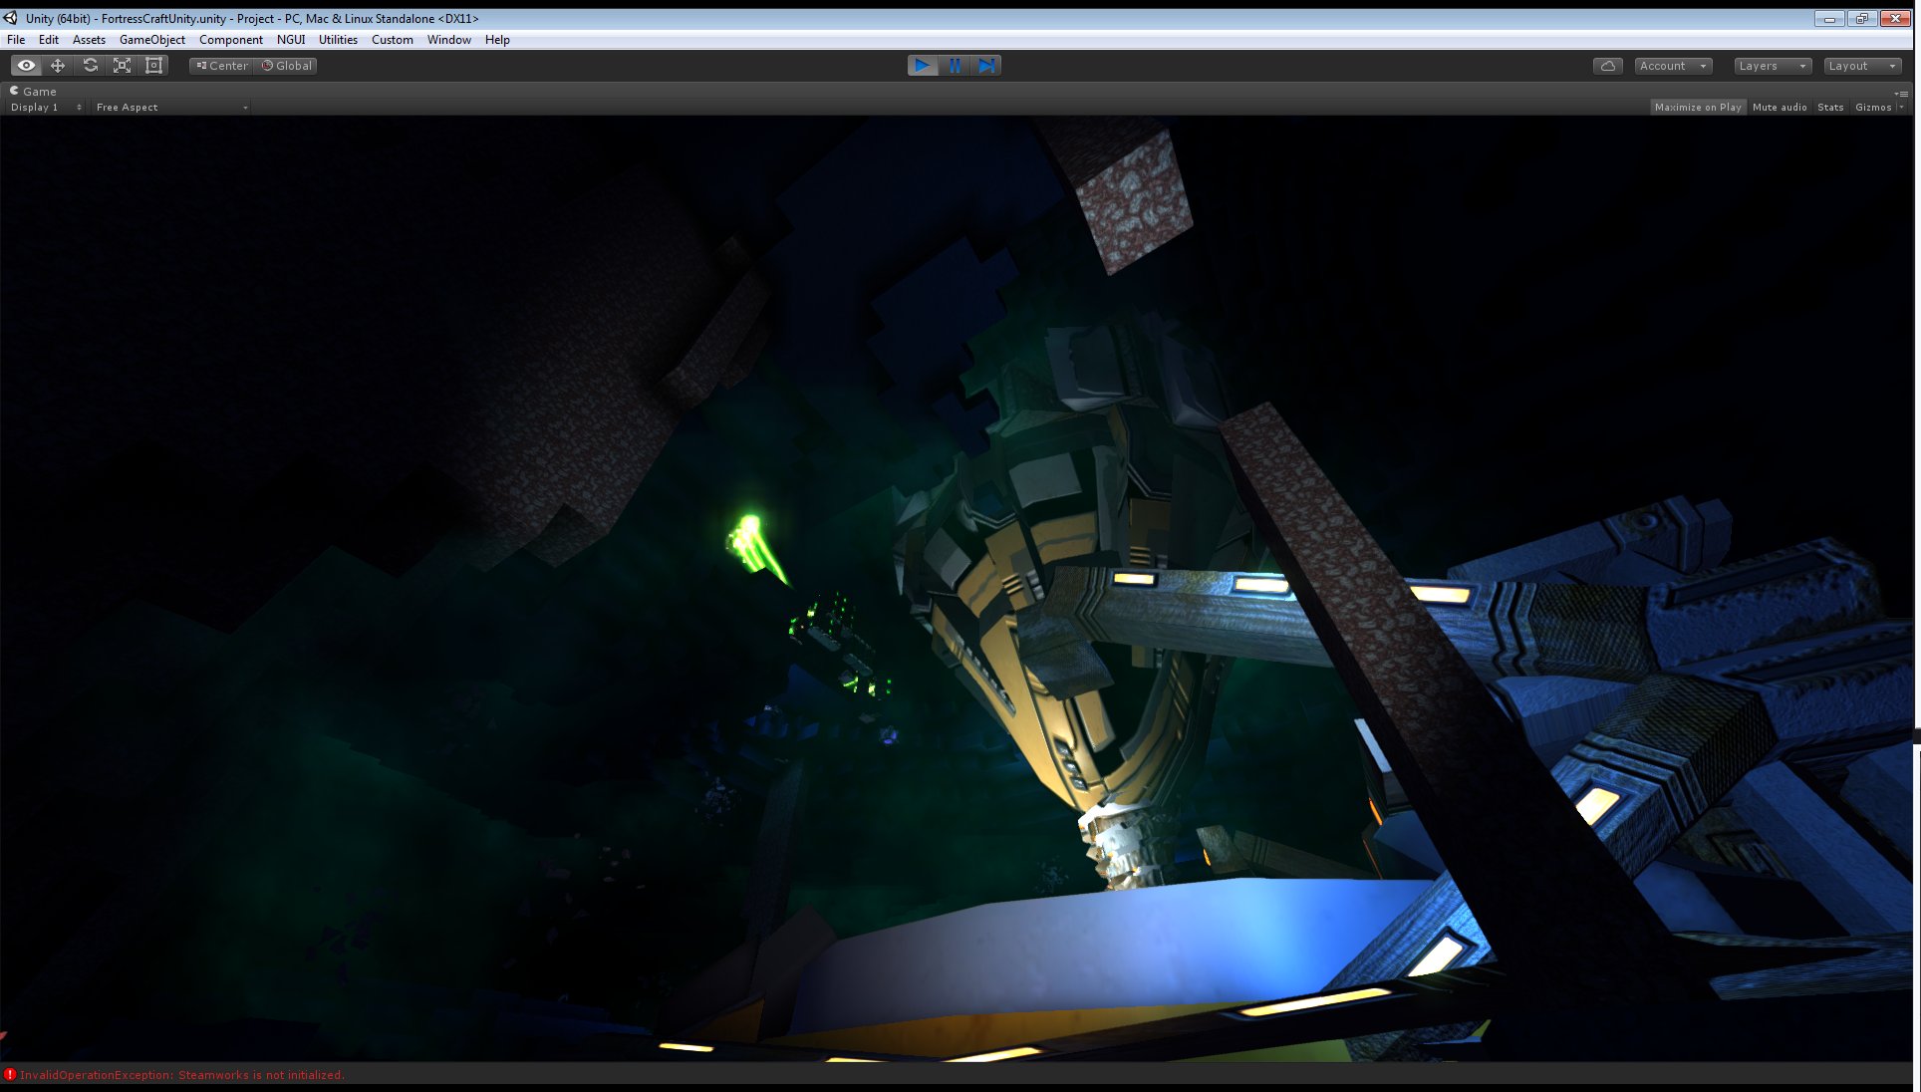Select the Hand view tool
Image resolution: width=1921 pixels, height=1092 pixels.
click(26, 66)
